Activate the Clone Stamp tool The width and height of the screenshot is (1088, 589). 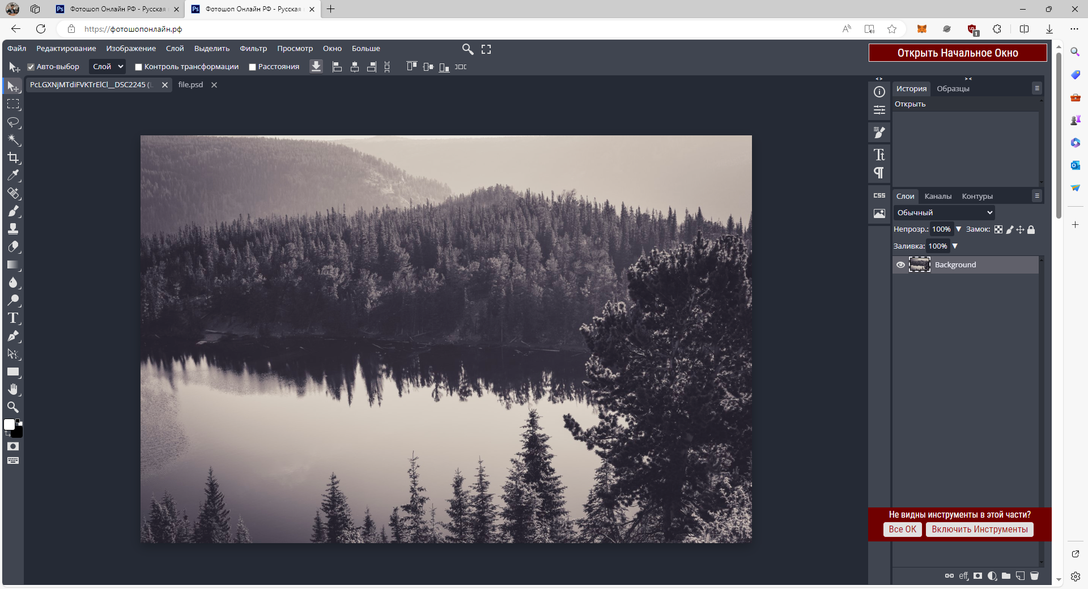14,229
